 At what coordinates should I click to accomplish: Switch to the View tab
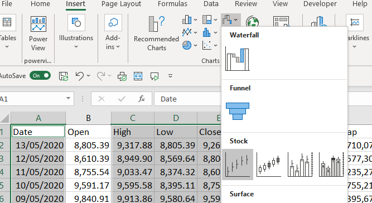(x=280, y=4)
